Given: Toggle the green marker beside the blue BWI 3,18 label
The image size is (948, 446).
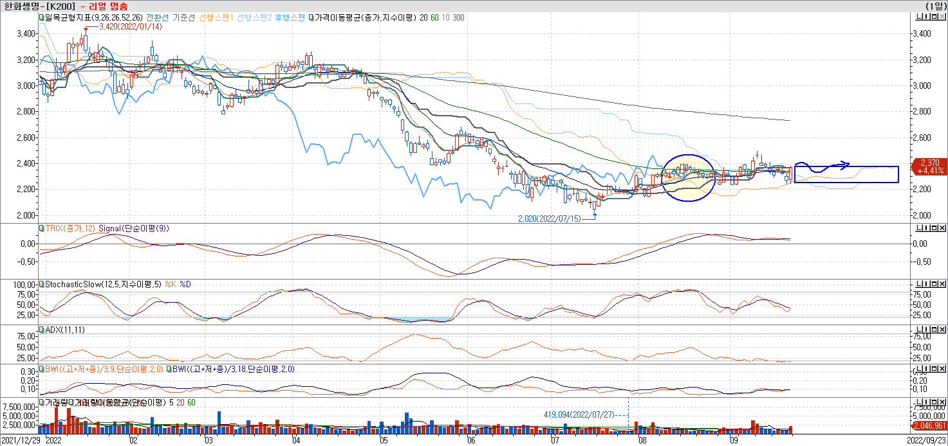Looking at the screenshot, I should (169, 370).
